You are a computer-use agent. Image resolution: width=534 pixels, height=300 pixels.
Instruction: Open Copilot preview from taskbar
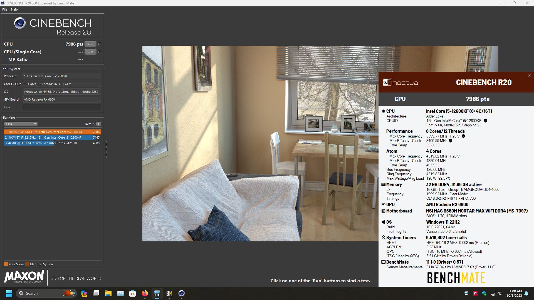click(x=84, y=293)
